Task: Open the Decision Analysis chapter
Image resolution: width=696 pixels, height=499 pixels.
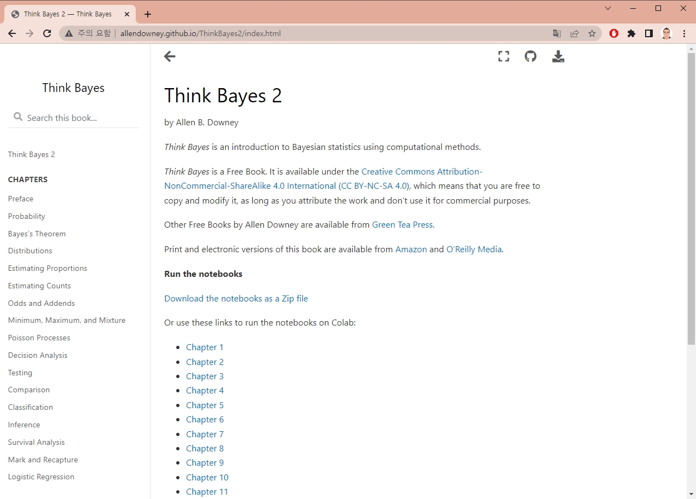Action: 38,355
